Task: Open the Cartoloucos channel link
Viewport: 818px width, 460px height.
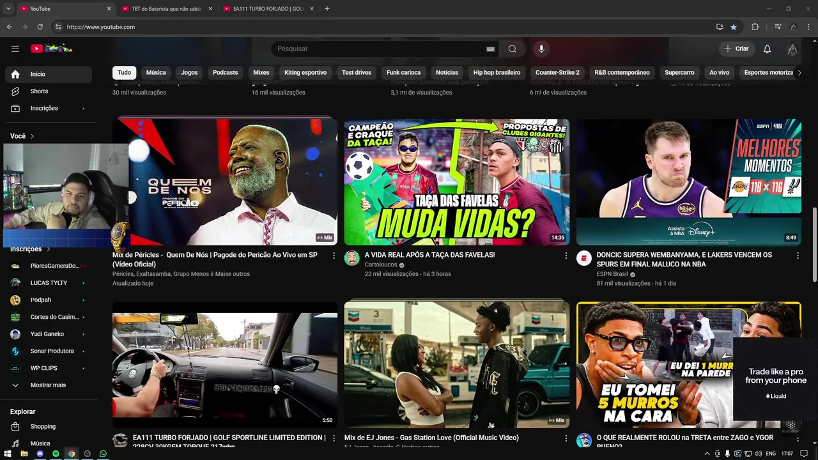Action: tap(381, 265)
